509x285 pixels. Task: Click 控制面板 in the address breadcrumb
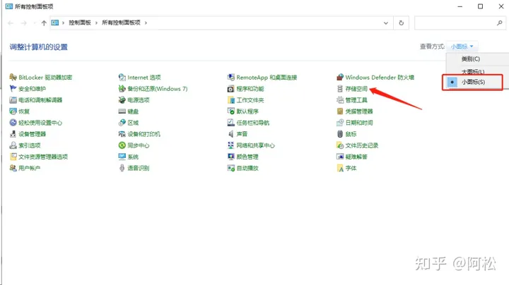click(80, 23)
